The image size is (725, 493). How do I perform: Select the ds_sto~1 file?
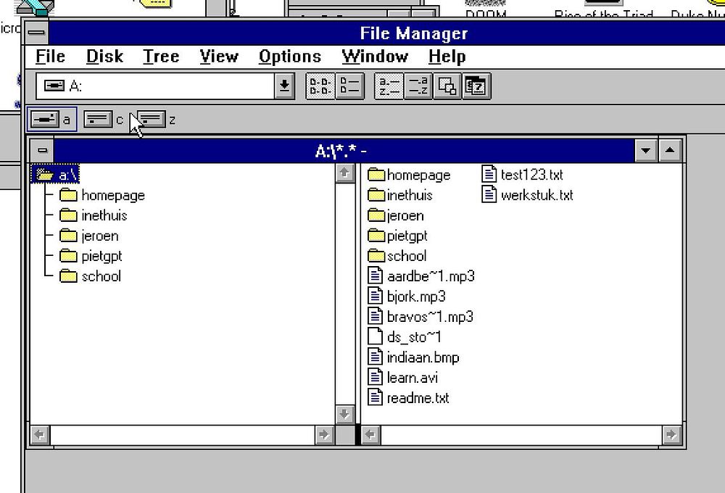pyautogui.click(x=405, y=337)
